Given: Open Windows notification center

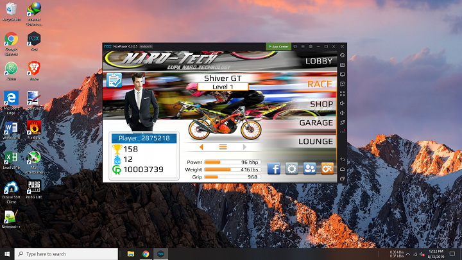Looking at the screenshot, I should 452,254.
